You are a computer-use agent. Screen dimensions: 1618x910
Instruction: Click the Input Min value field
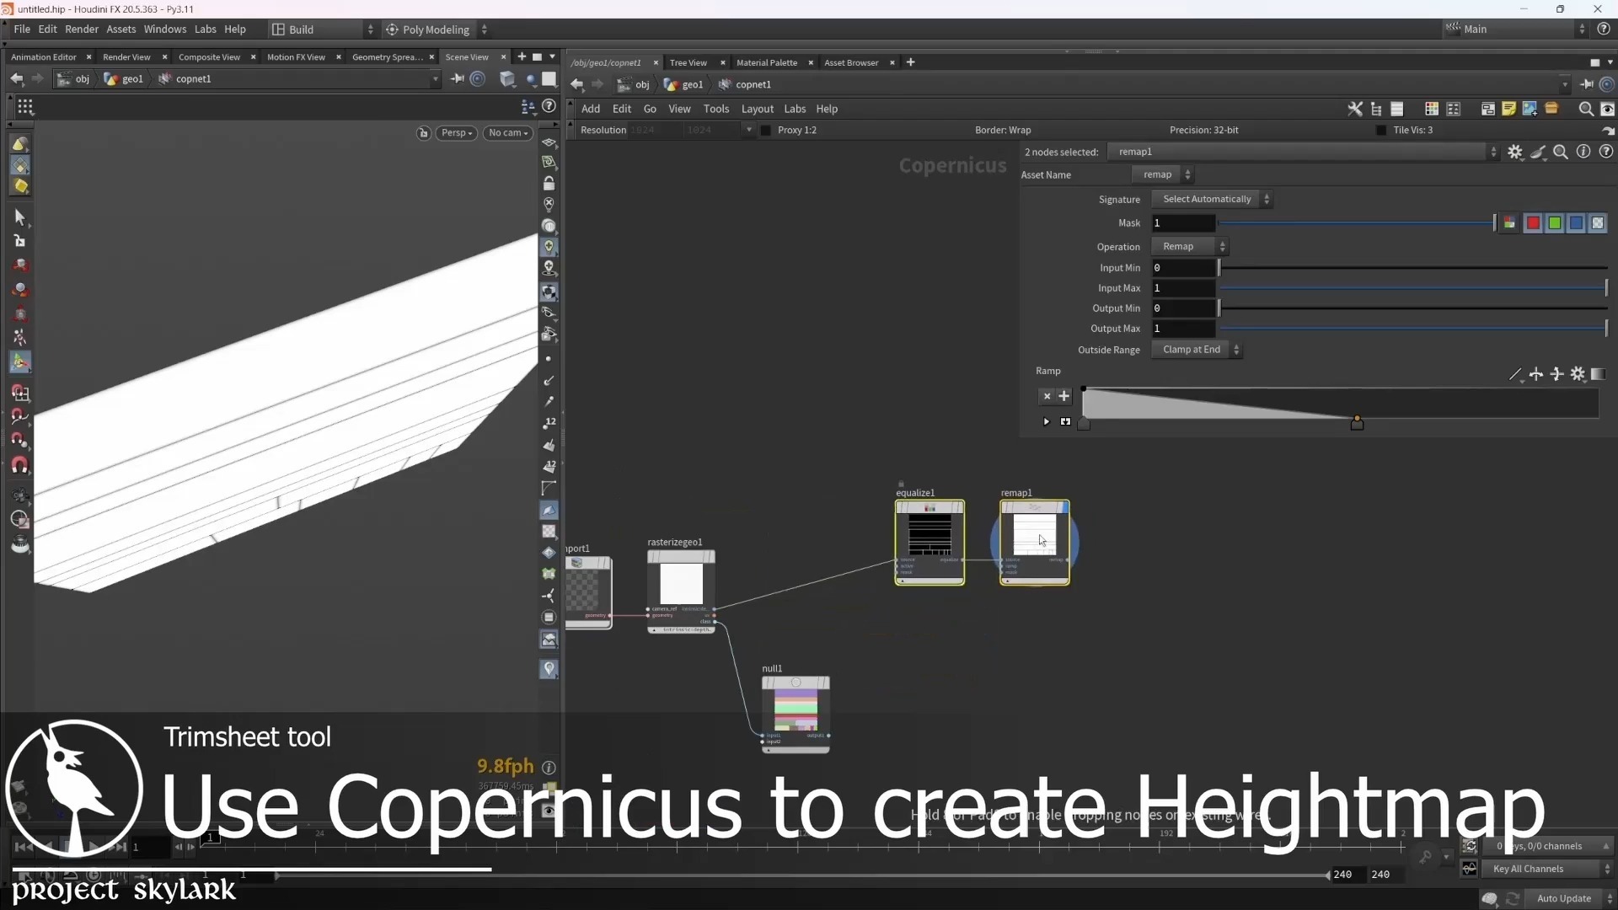pyautogui.click(x=1183, y=268)
